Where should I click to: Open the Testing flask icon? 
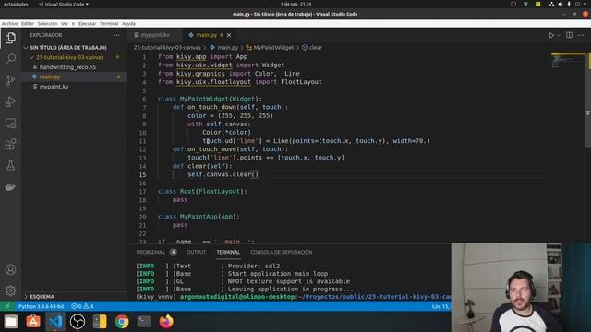10,165
